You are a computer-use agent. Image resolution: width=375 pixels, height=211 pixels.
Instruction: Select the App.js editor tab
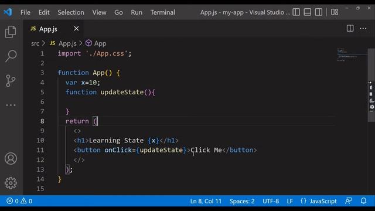click(x=53, y=29)
